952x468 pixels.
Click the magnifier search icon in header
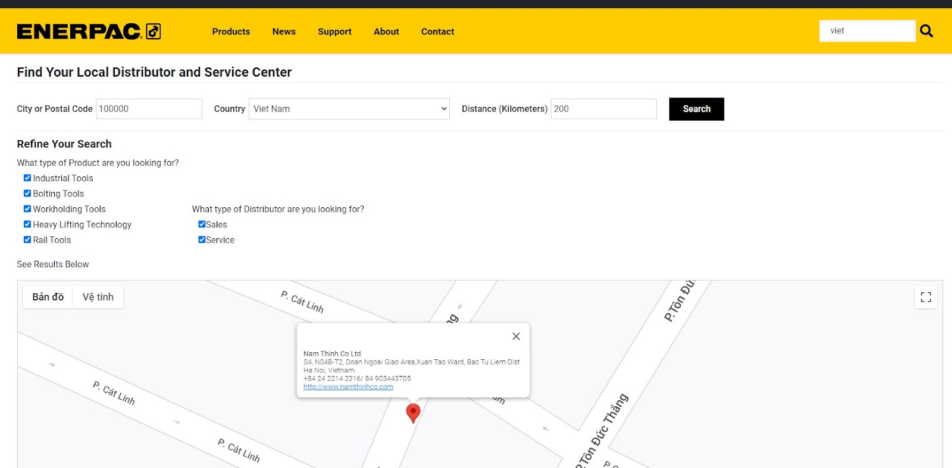(x=926, y=31)
